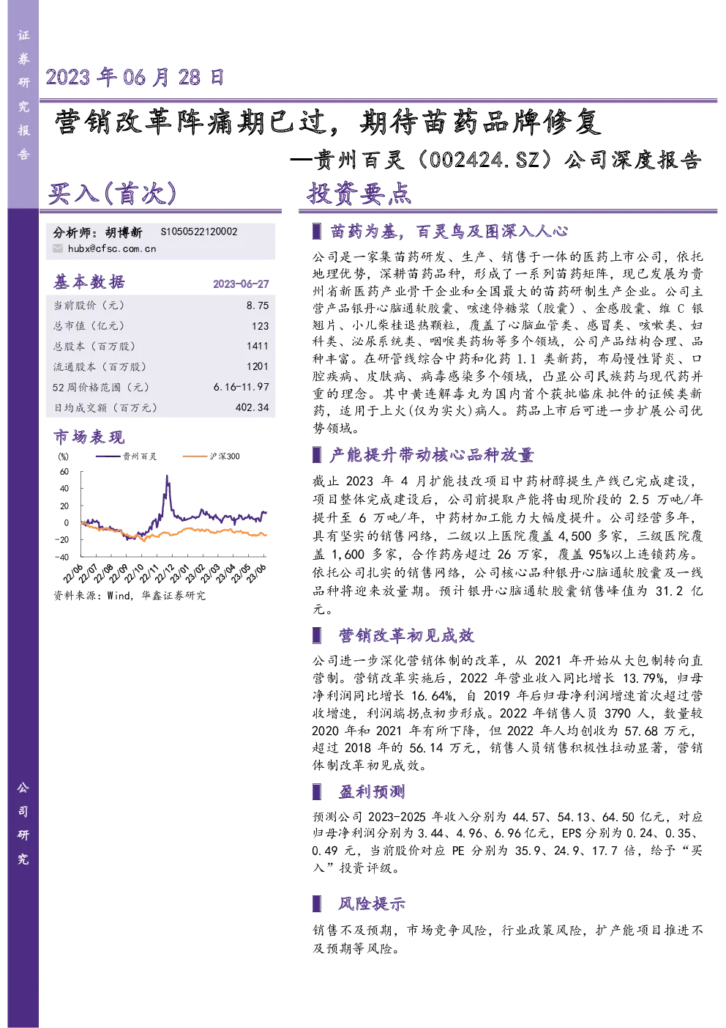726x1028 pixels.
Task: Click the price range value 6.16-11.97
Action: (x=242, y=388)
